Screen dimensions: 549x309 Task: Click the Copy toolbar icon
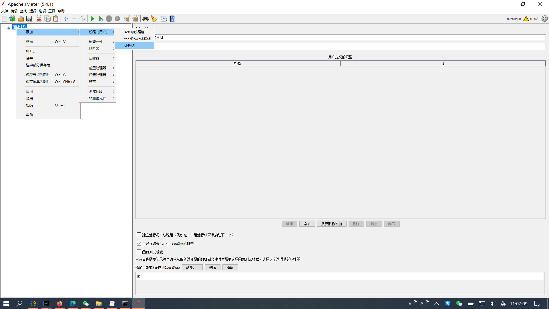48,19
